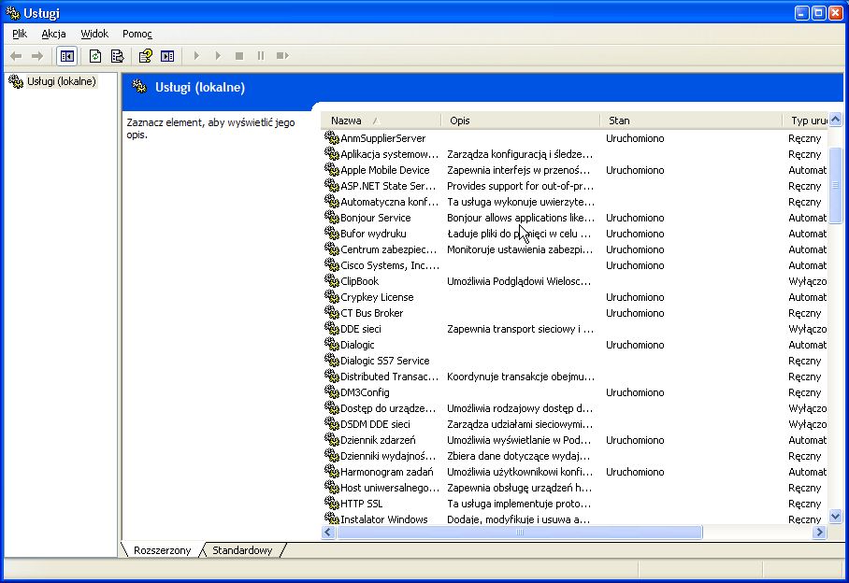Click the horizontal scrollbar thumb

(x=519, y=533)
